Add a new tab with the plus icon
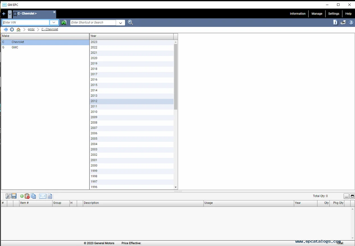This screenshot has width=355, height=246. tap(4, 14)
